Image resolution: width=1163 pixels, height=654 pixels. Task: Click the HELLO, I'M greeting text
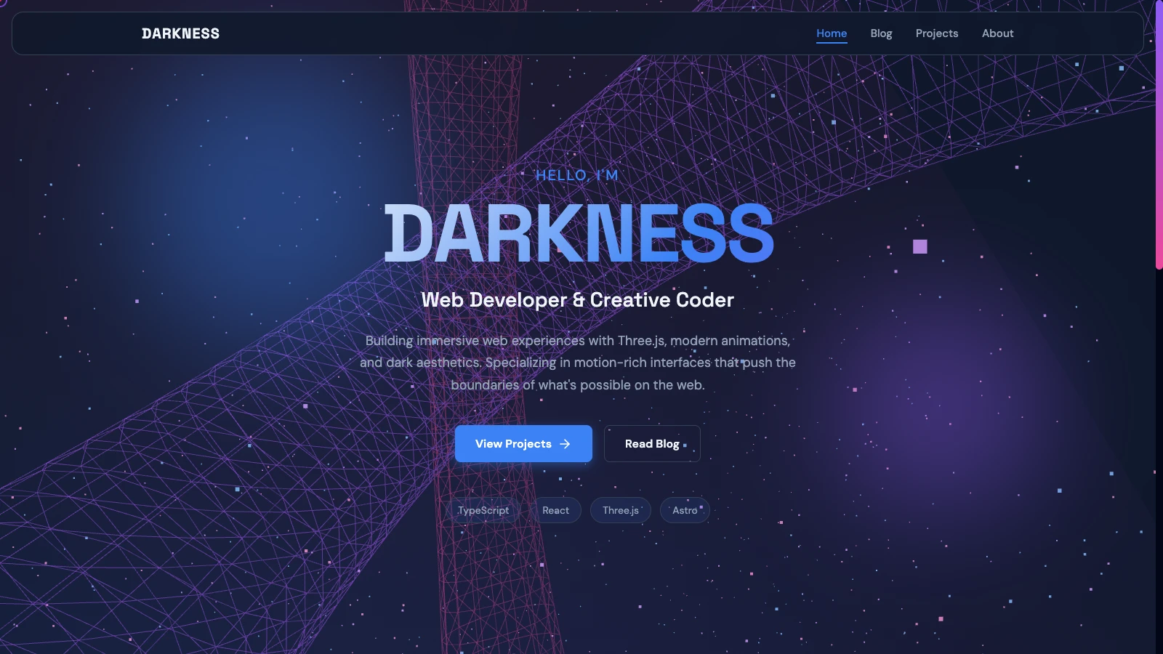pyautogui.click(x=577, y=175)
